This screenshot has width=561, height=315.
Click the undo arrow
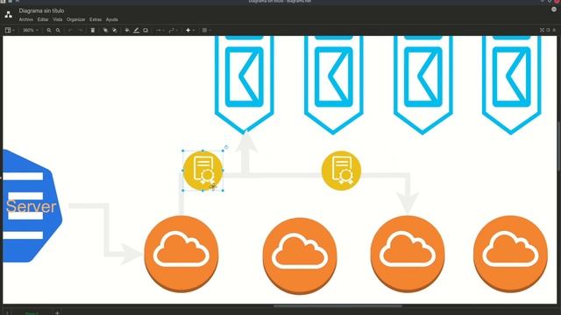coord(70,31)
